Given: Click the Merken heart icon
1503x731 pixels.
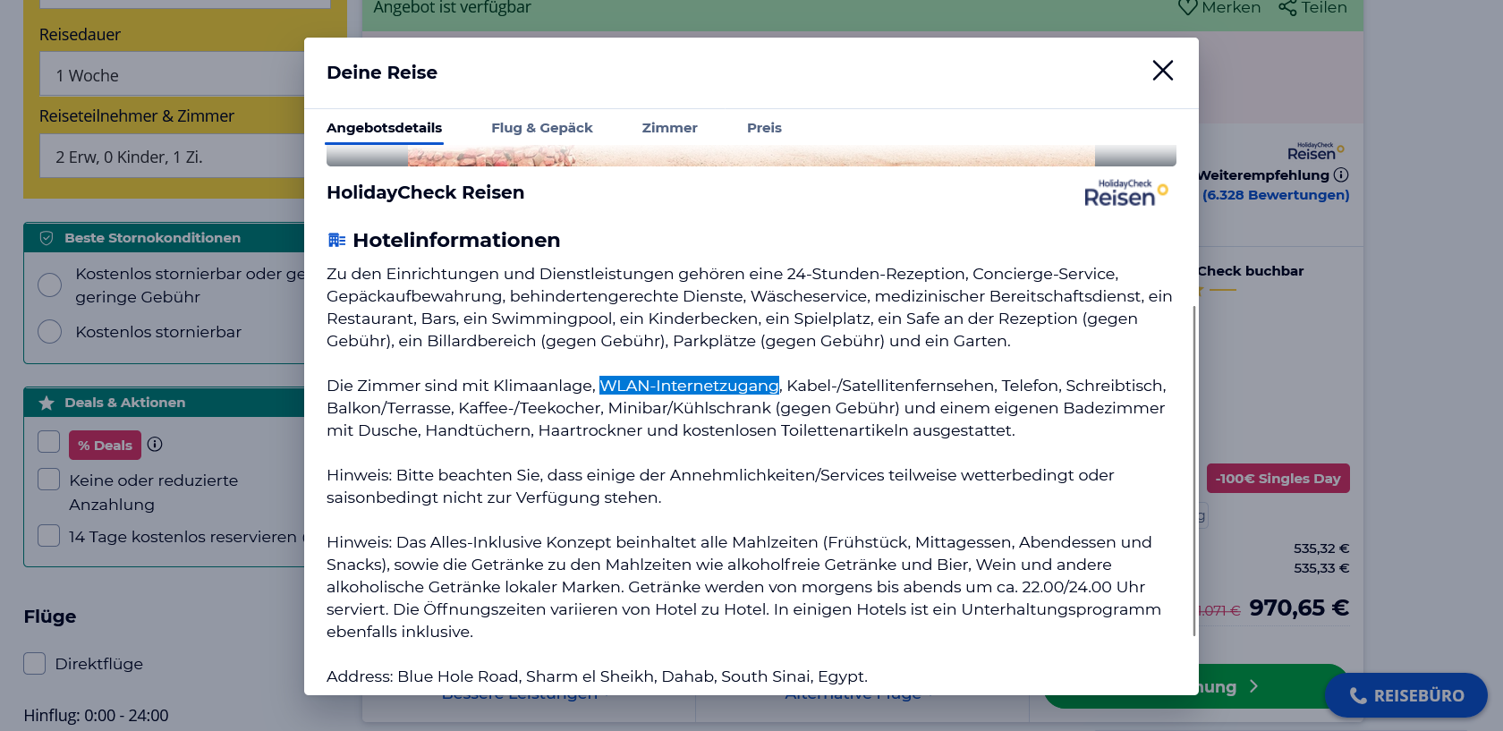Looking at the screenshot, I should pos(1187,8).
